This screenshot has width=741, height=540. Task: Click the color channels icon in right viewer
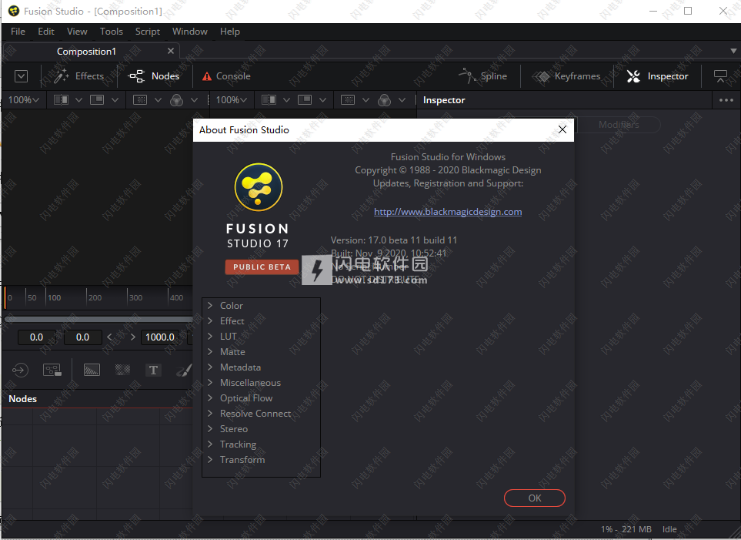click(384, 100)
